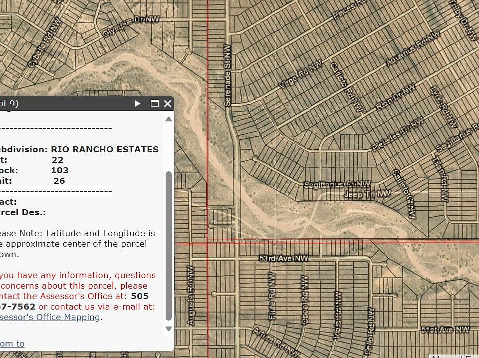Click 53rd Ave NW map label
479x358 pixels.
284,258
